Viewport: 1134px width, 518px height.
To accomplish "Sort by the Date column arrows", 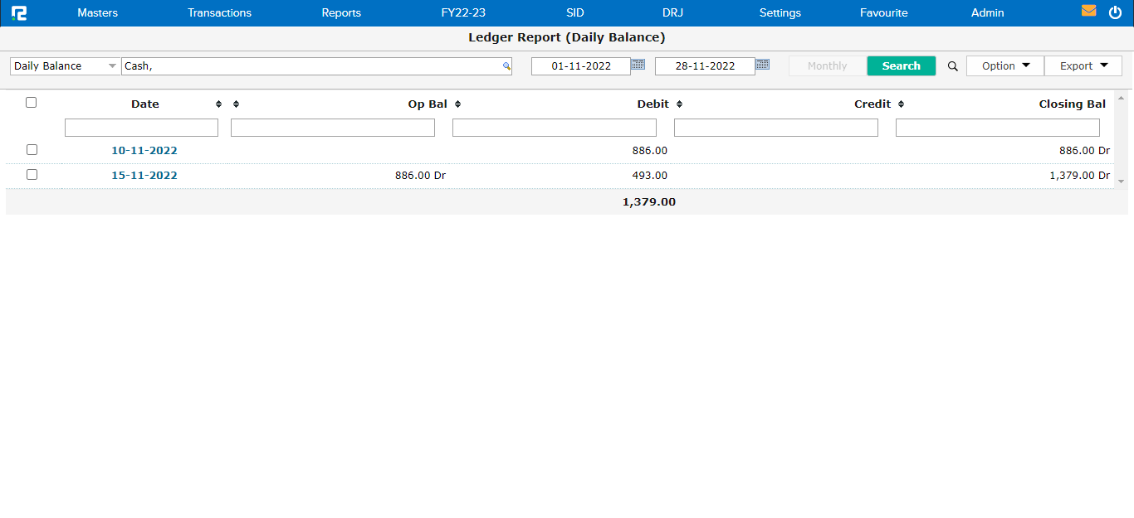I will pos(218,104).
